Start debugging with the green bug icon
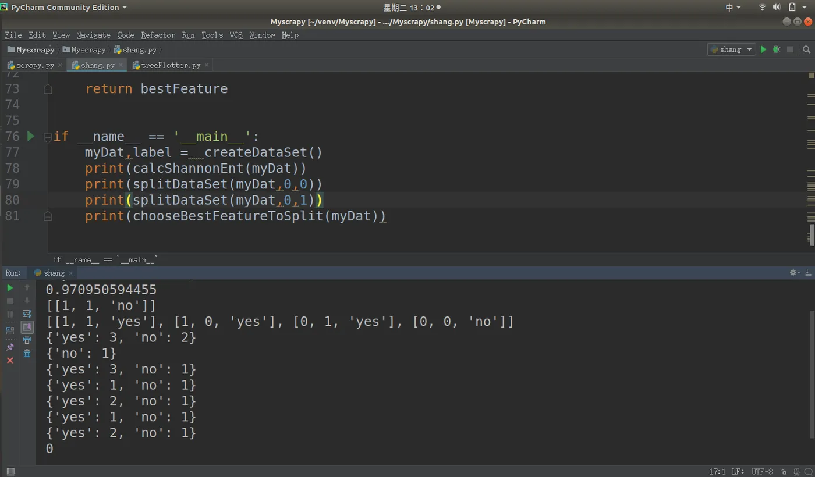Screen dimensions: 815x477 click(x=776, y=49)
